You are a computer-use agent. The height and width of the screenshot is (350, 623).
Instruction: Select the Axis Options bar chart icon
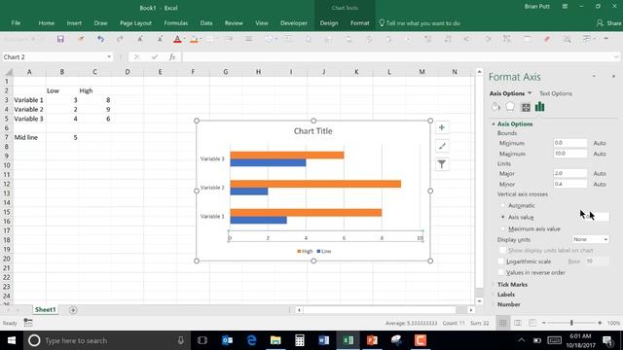[x=539, y=106]
